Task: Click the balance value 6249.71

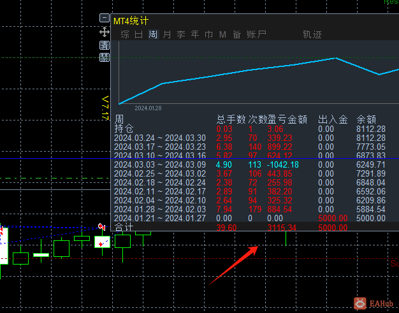Action: (x=371, y=164)
